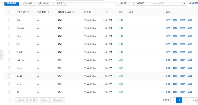Click 备注 for the www record
The height and width of the screenshot is (105, 198).
click(x=190, y=84)
